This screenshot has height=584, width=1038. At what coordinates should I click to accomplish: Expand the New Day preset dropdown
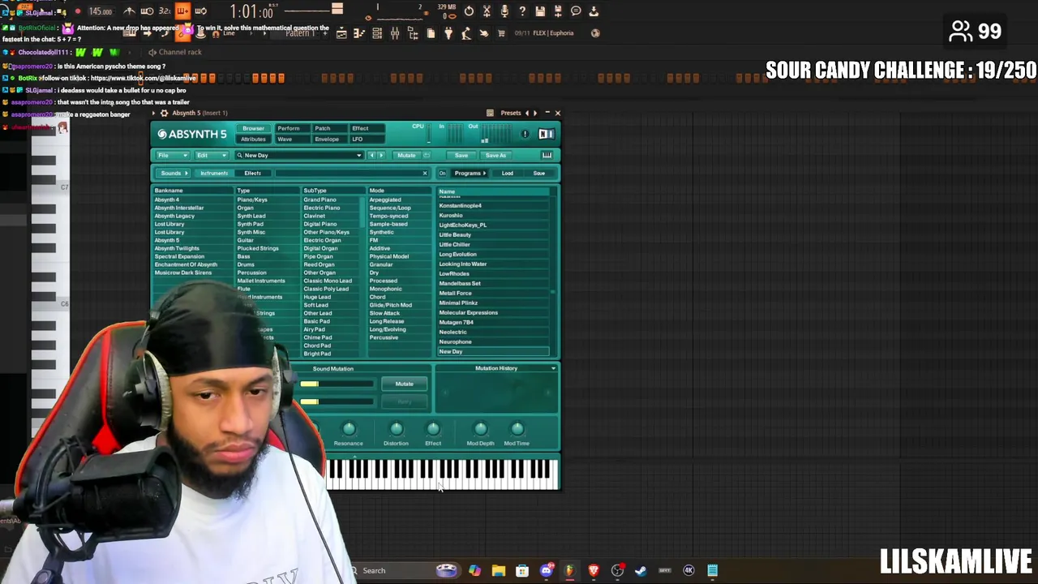click(358, 155)
